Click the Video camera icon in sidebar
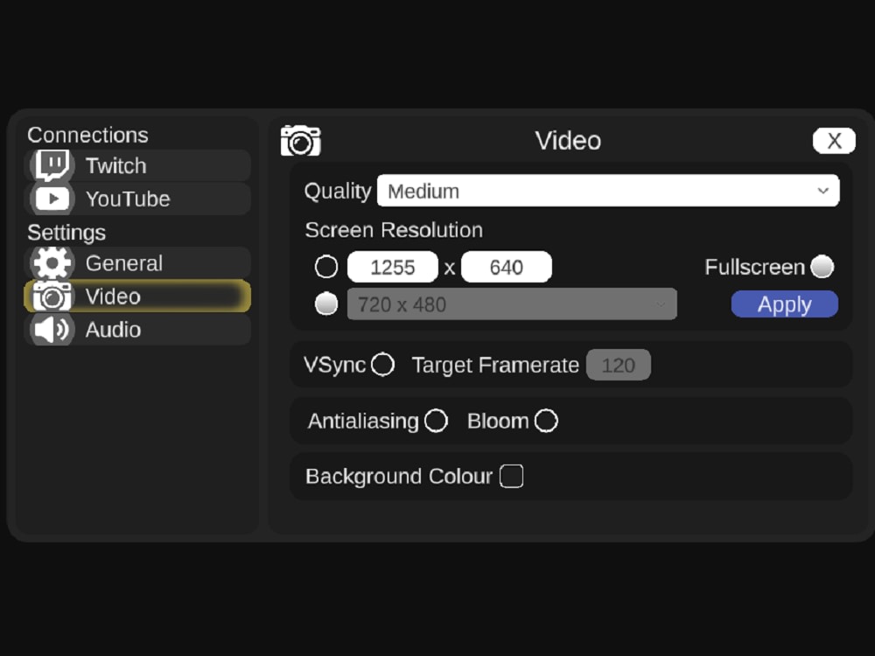 (52, 297)
